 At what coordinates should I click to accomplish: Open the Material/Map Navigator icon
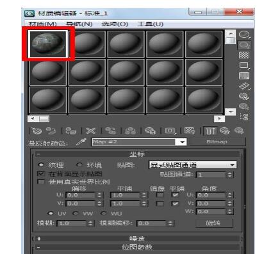(x=244, y=116)
